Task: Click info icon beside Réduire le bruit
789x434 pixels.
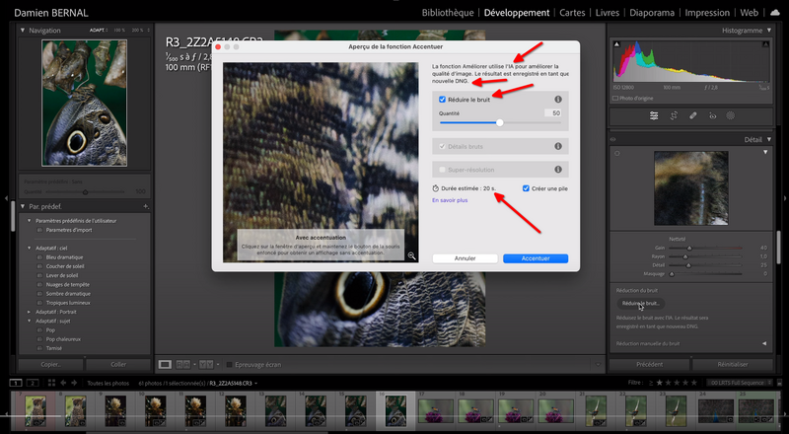Action: click(x=558, y=100)
